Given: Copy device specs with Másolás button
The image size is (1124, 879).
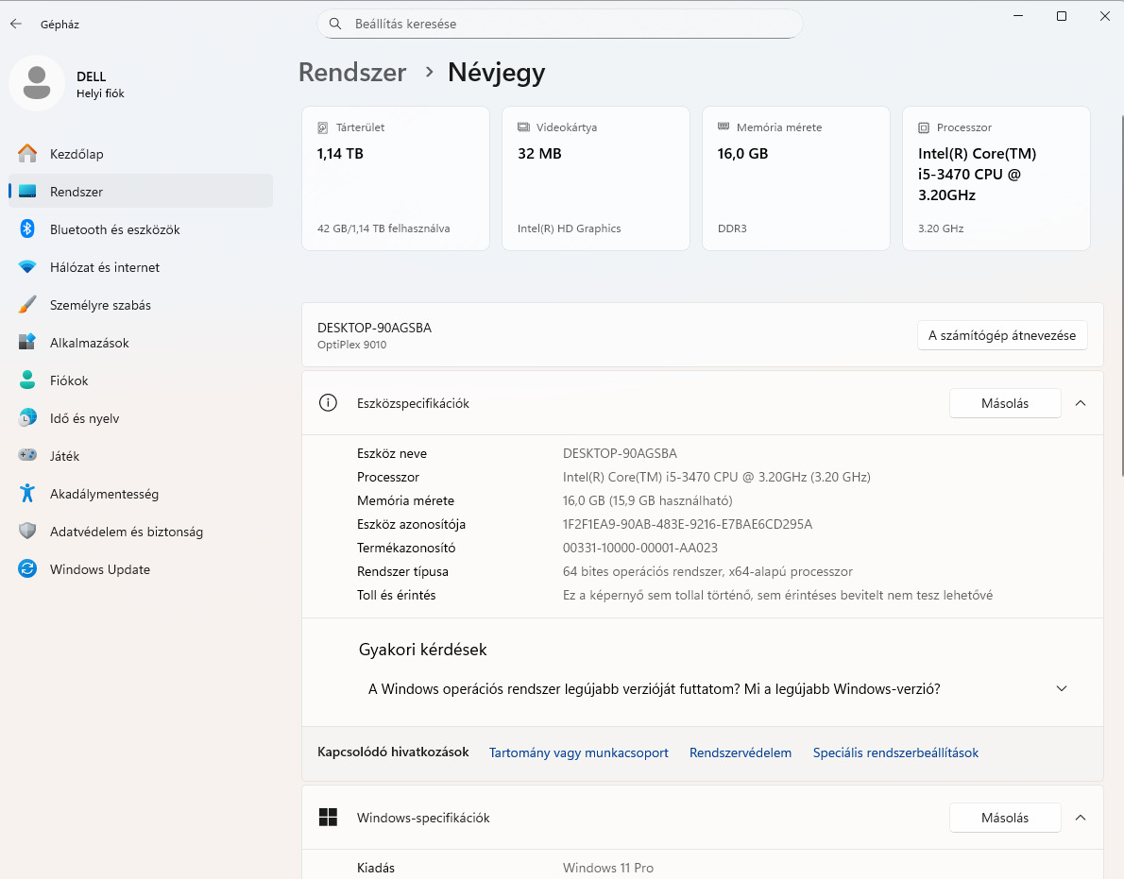Looking at the screenshot, I should (x=1004, y=403).
